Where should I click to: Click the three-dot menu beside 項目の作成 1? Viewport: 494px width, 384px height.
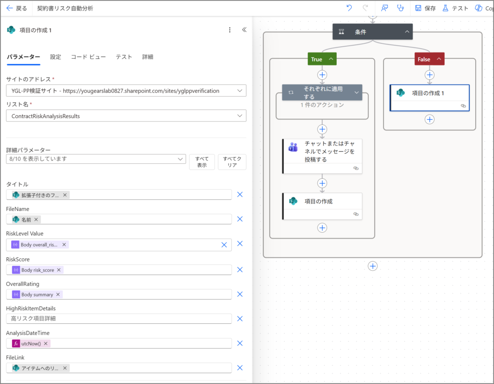pos(230,30)
